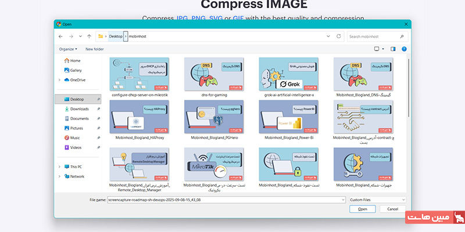Expand the Network tree node
Viewport: 465px width, 232px height.
(59, 176)
